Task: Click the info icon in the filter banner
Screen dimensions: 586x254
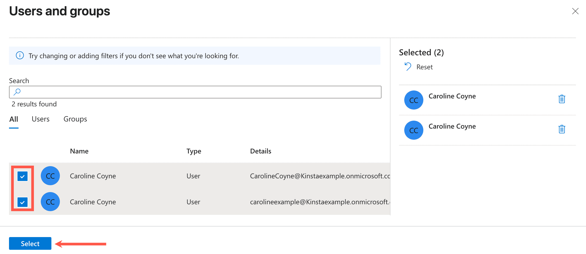Action: [20, 56]
